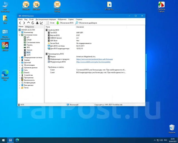Open the Windows Start menu
This screenshot has width=178, height=143.
tap(3, 140)
